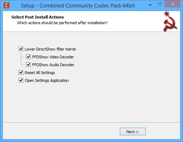Maximize the Setup window
This screenshot has width=183, height=142.
coord(160,4)
